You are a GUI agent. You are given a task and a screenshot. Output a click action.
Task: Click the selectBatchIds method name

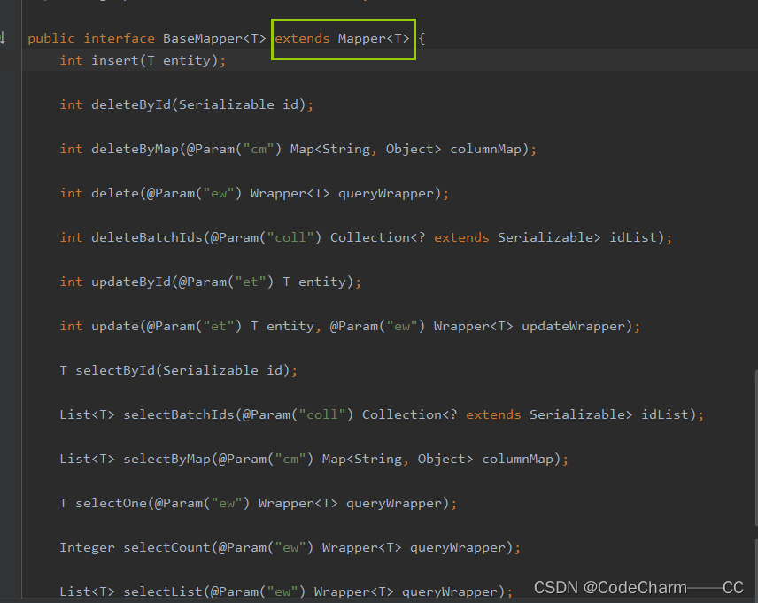click(x=179, y=414)
